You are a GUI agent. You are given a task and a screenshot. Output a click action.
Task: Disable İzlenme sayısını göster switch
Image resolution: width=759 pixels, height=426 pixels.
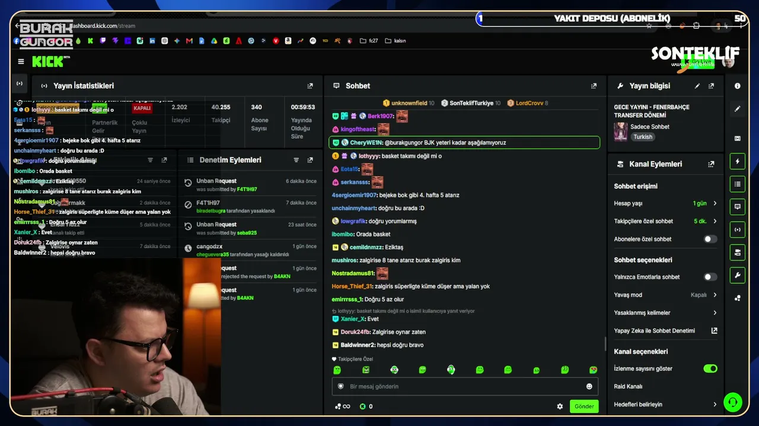coord(710,369)
